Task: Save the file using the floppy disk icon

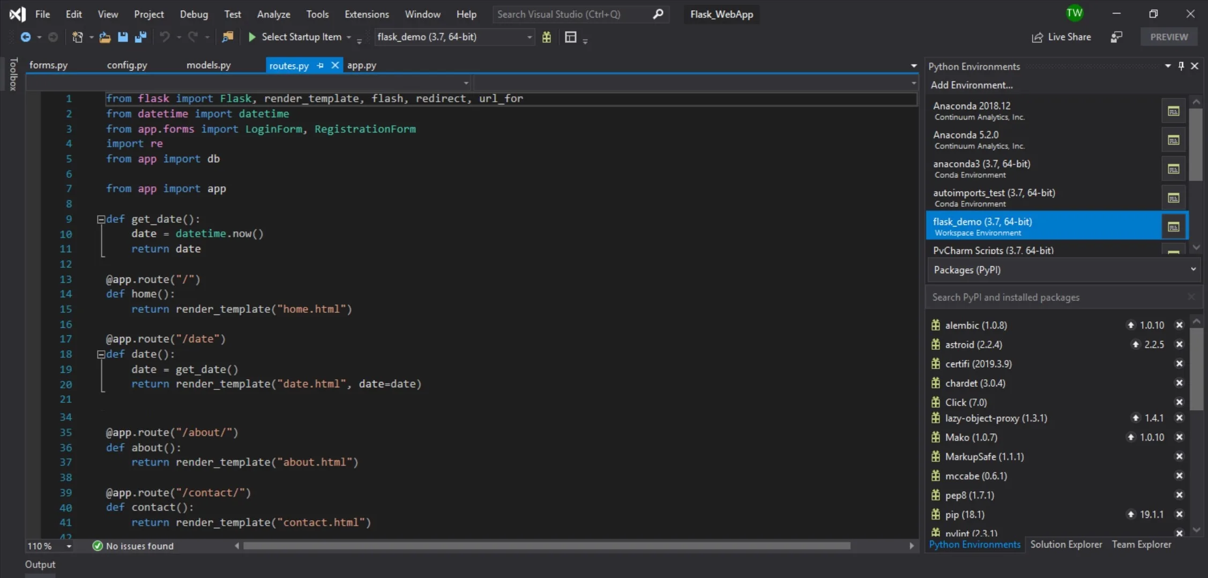Action: point(123,37)
